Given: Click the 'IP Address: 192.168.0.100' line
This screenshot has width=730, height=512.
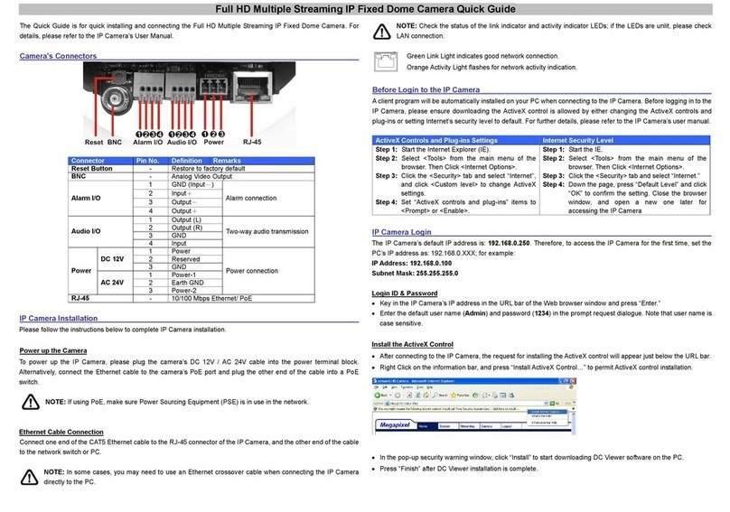Looking at the screenshot, I should point(412,263).
